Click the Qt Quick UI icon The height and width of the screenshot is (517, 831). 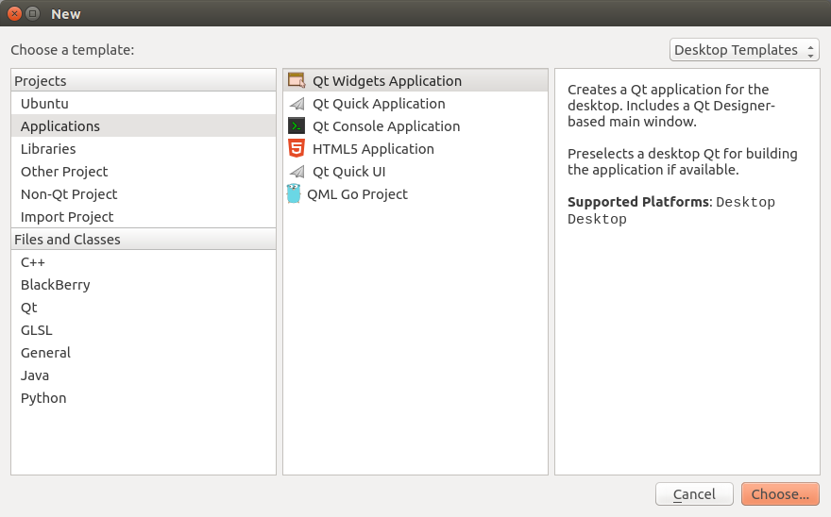point(297,172)
